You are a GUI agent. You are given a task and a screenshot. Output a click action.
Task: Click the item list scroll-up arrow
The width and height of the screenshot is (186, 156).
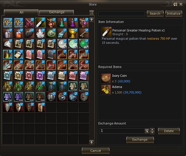[x=92, y=20]
